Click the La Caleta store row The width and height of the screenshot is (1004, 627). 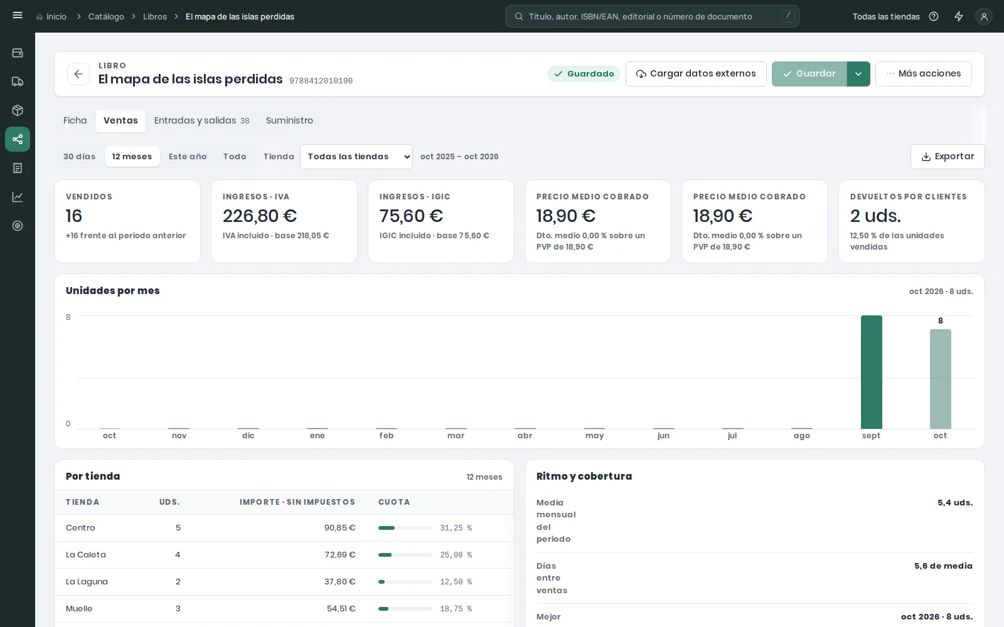coord(284,555)
